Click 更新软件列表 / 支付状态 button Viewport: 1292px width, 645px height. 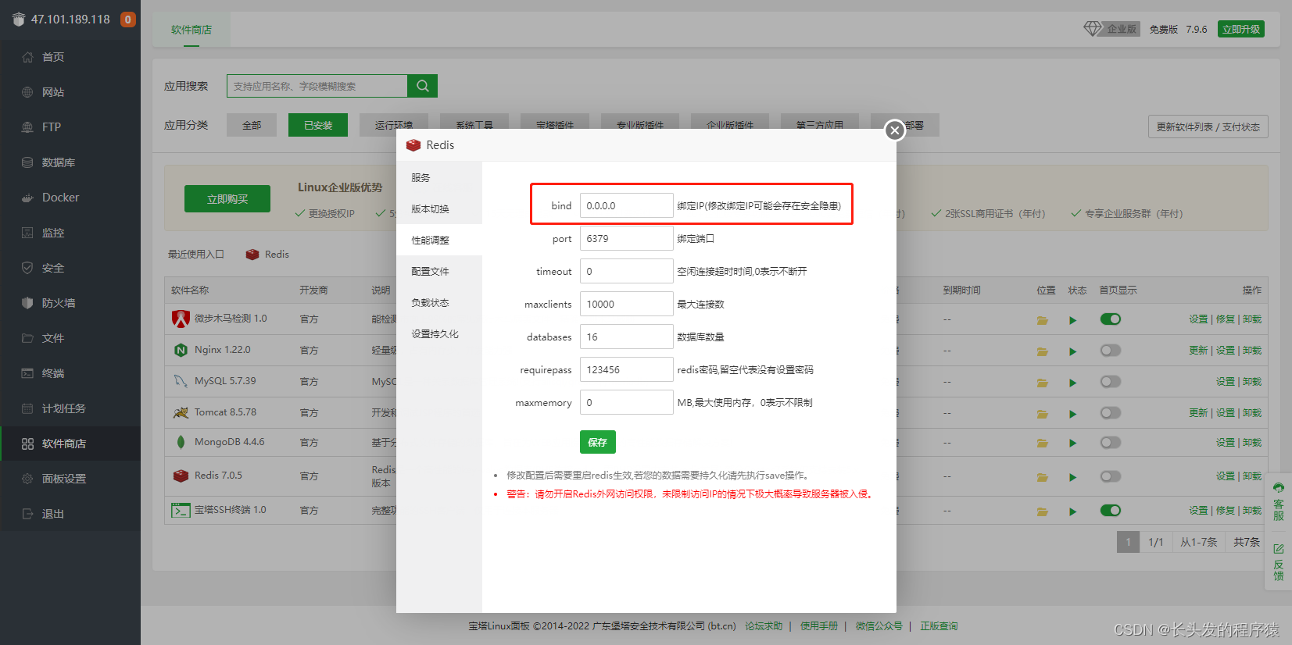click(x=1208, y=127)
